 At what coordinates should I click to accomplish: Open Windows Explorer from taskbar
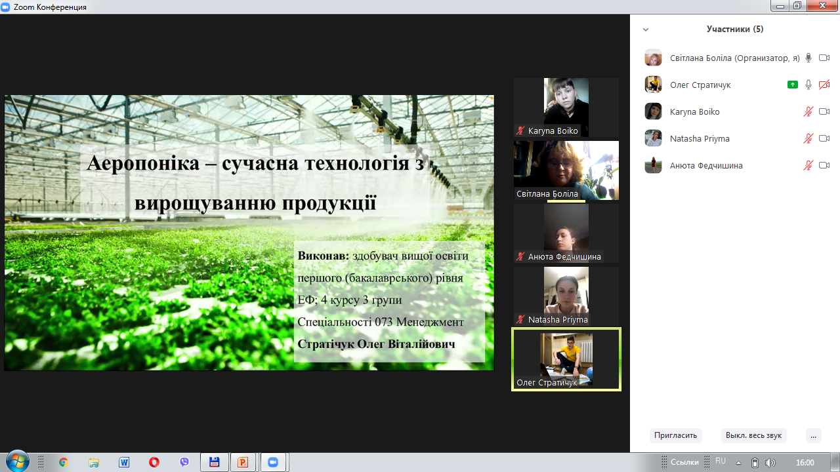pos(93,462)
